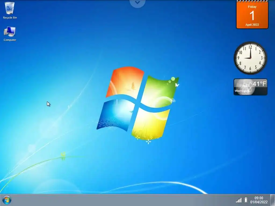This screenshot has height=206, width=275.
Task: Expand the chevron pull-down at the top center
Action: coord(137,3)
